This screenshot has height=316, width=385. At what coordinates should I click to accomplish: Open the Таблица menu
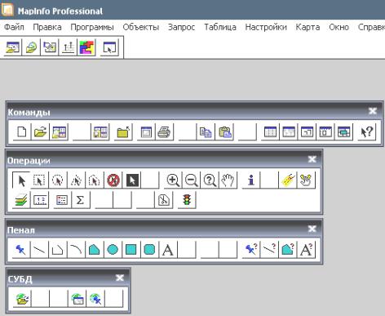(220, 27)
